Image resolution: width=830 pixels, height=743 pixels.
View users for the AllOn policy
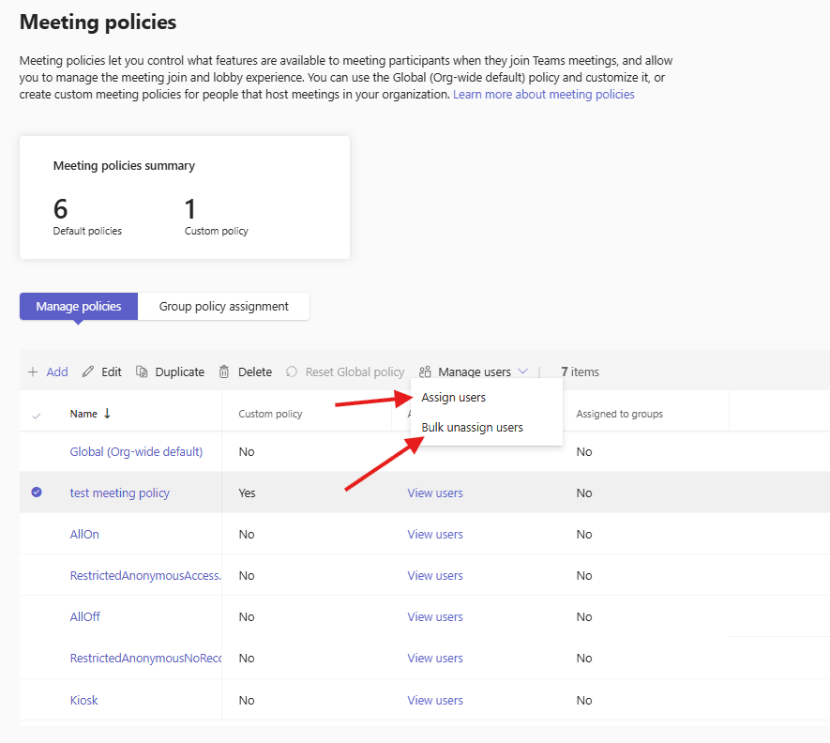point(435,535)
